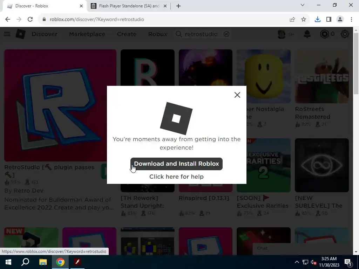
Task: Open the Marketplace nav item
Action: pyautogui.click(x=87, y=34)
